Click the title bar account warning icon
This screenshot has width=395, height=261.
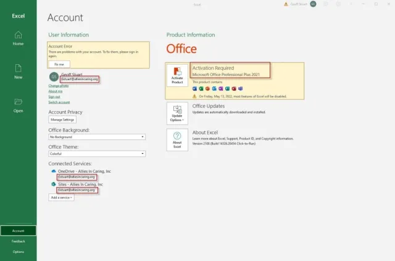286,4
